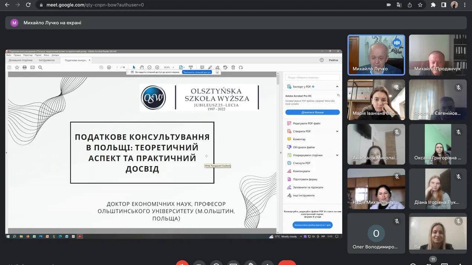
Task: Expand the Упорядкувати сторінки options
Action: tap(337, 155)
